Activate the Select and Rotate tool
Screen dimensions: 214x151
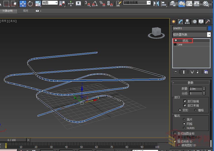click(31, 3)
